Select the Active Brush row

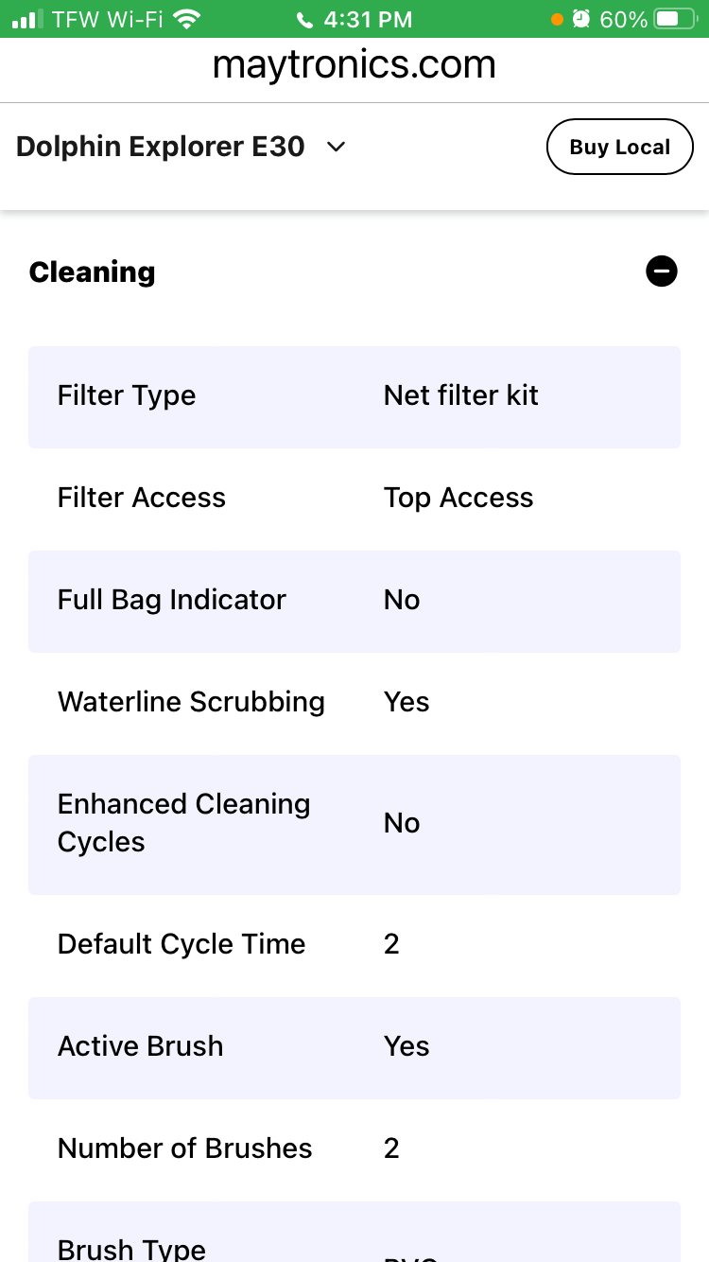tap(354, 1048)
